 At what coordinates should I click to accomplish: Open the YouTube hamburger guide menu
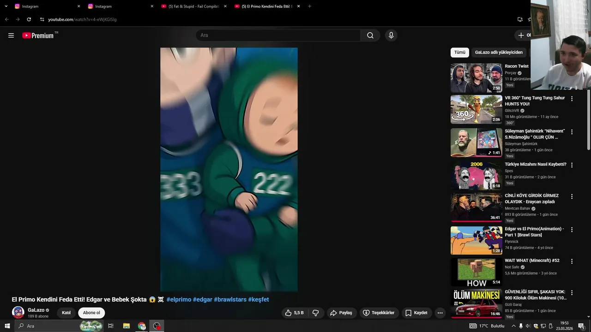(x=11, y=36)
